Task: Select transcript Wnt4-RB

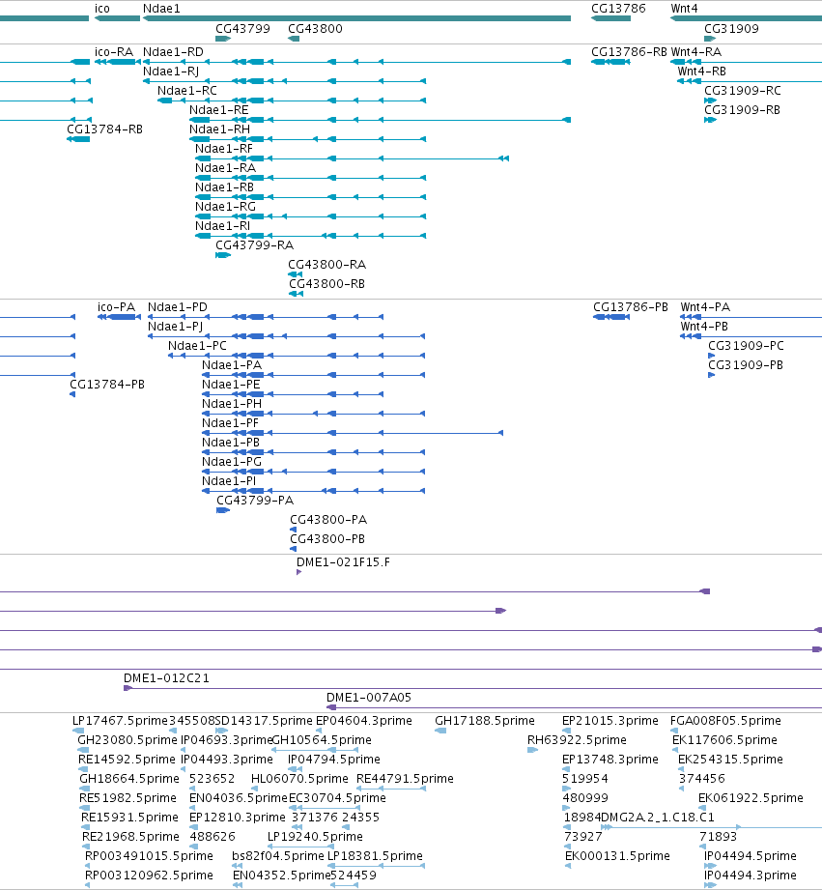Action: (750, 81)
